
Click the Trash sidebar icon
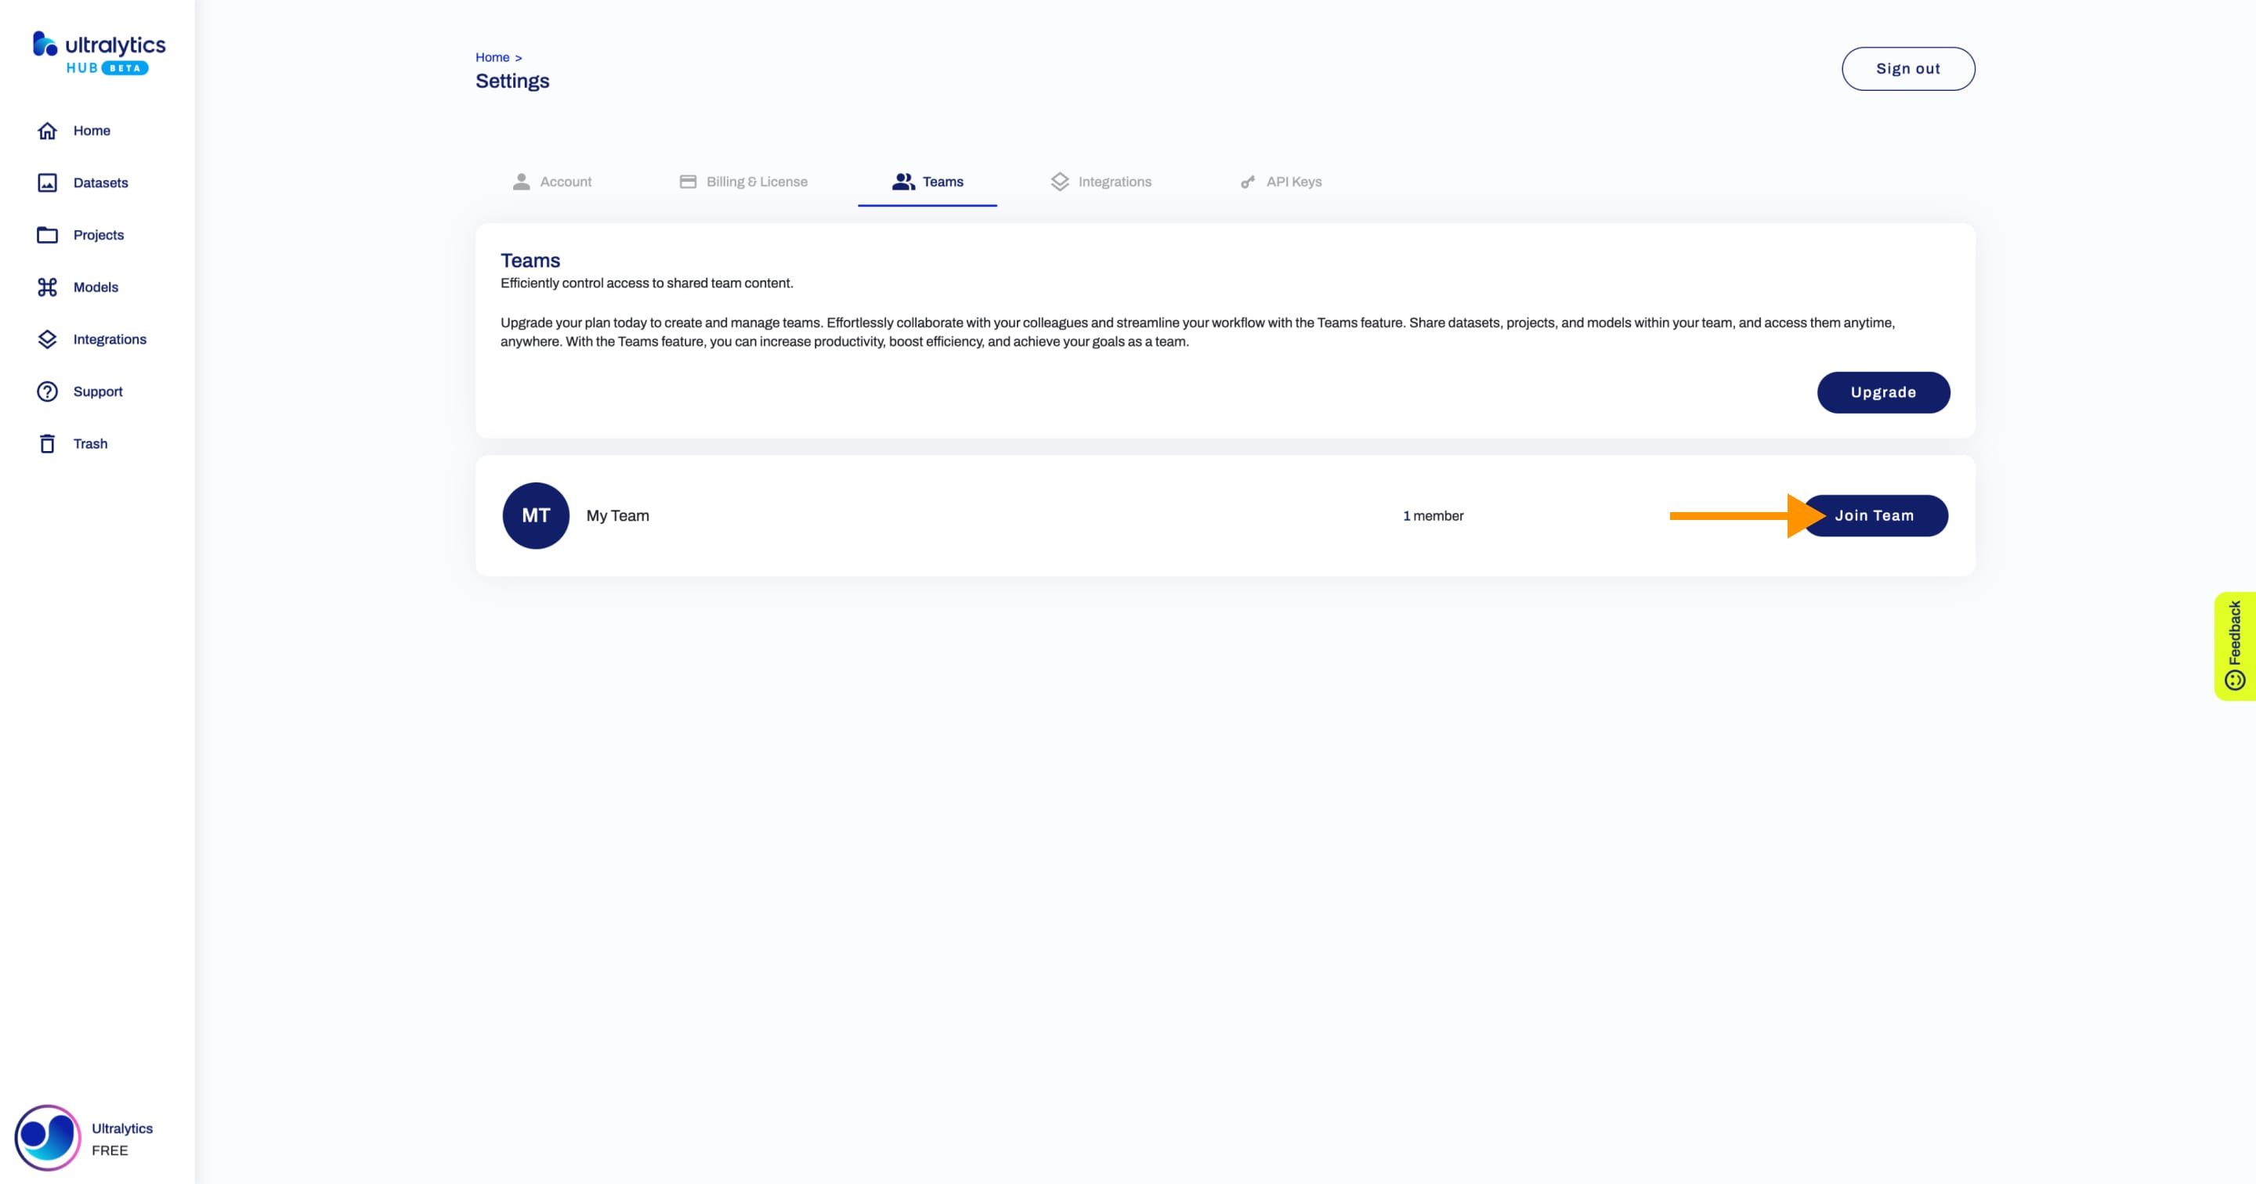[46, 443]
